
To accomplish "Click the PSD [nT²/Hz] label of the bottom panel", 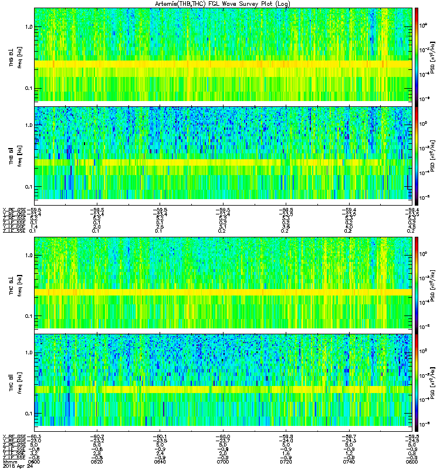I will (432, 383).
